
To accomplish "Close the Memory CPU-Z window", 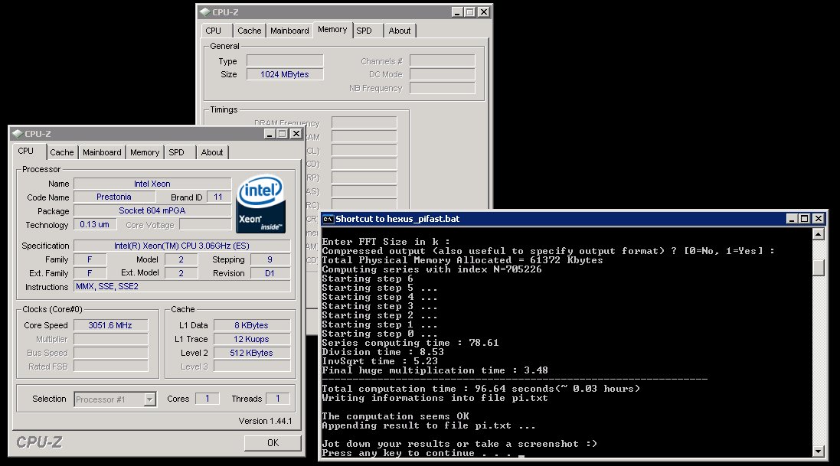I will pyautogui.click(x=483, y=12).
